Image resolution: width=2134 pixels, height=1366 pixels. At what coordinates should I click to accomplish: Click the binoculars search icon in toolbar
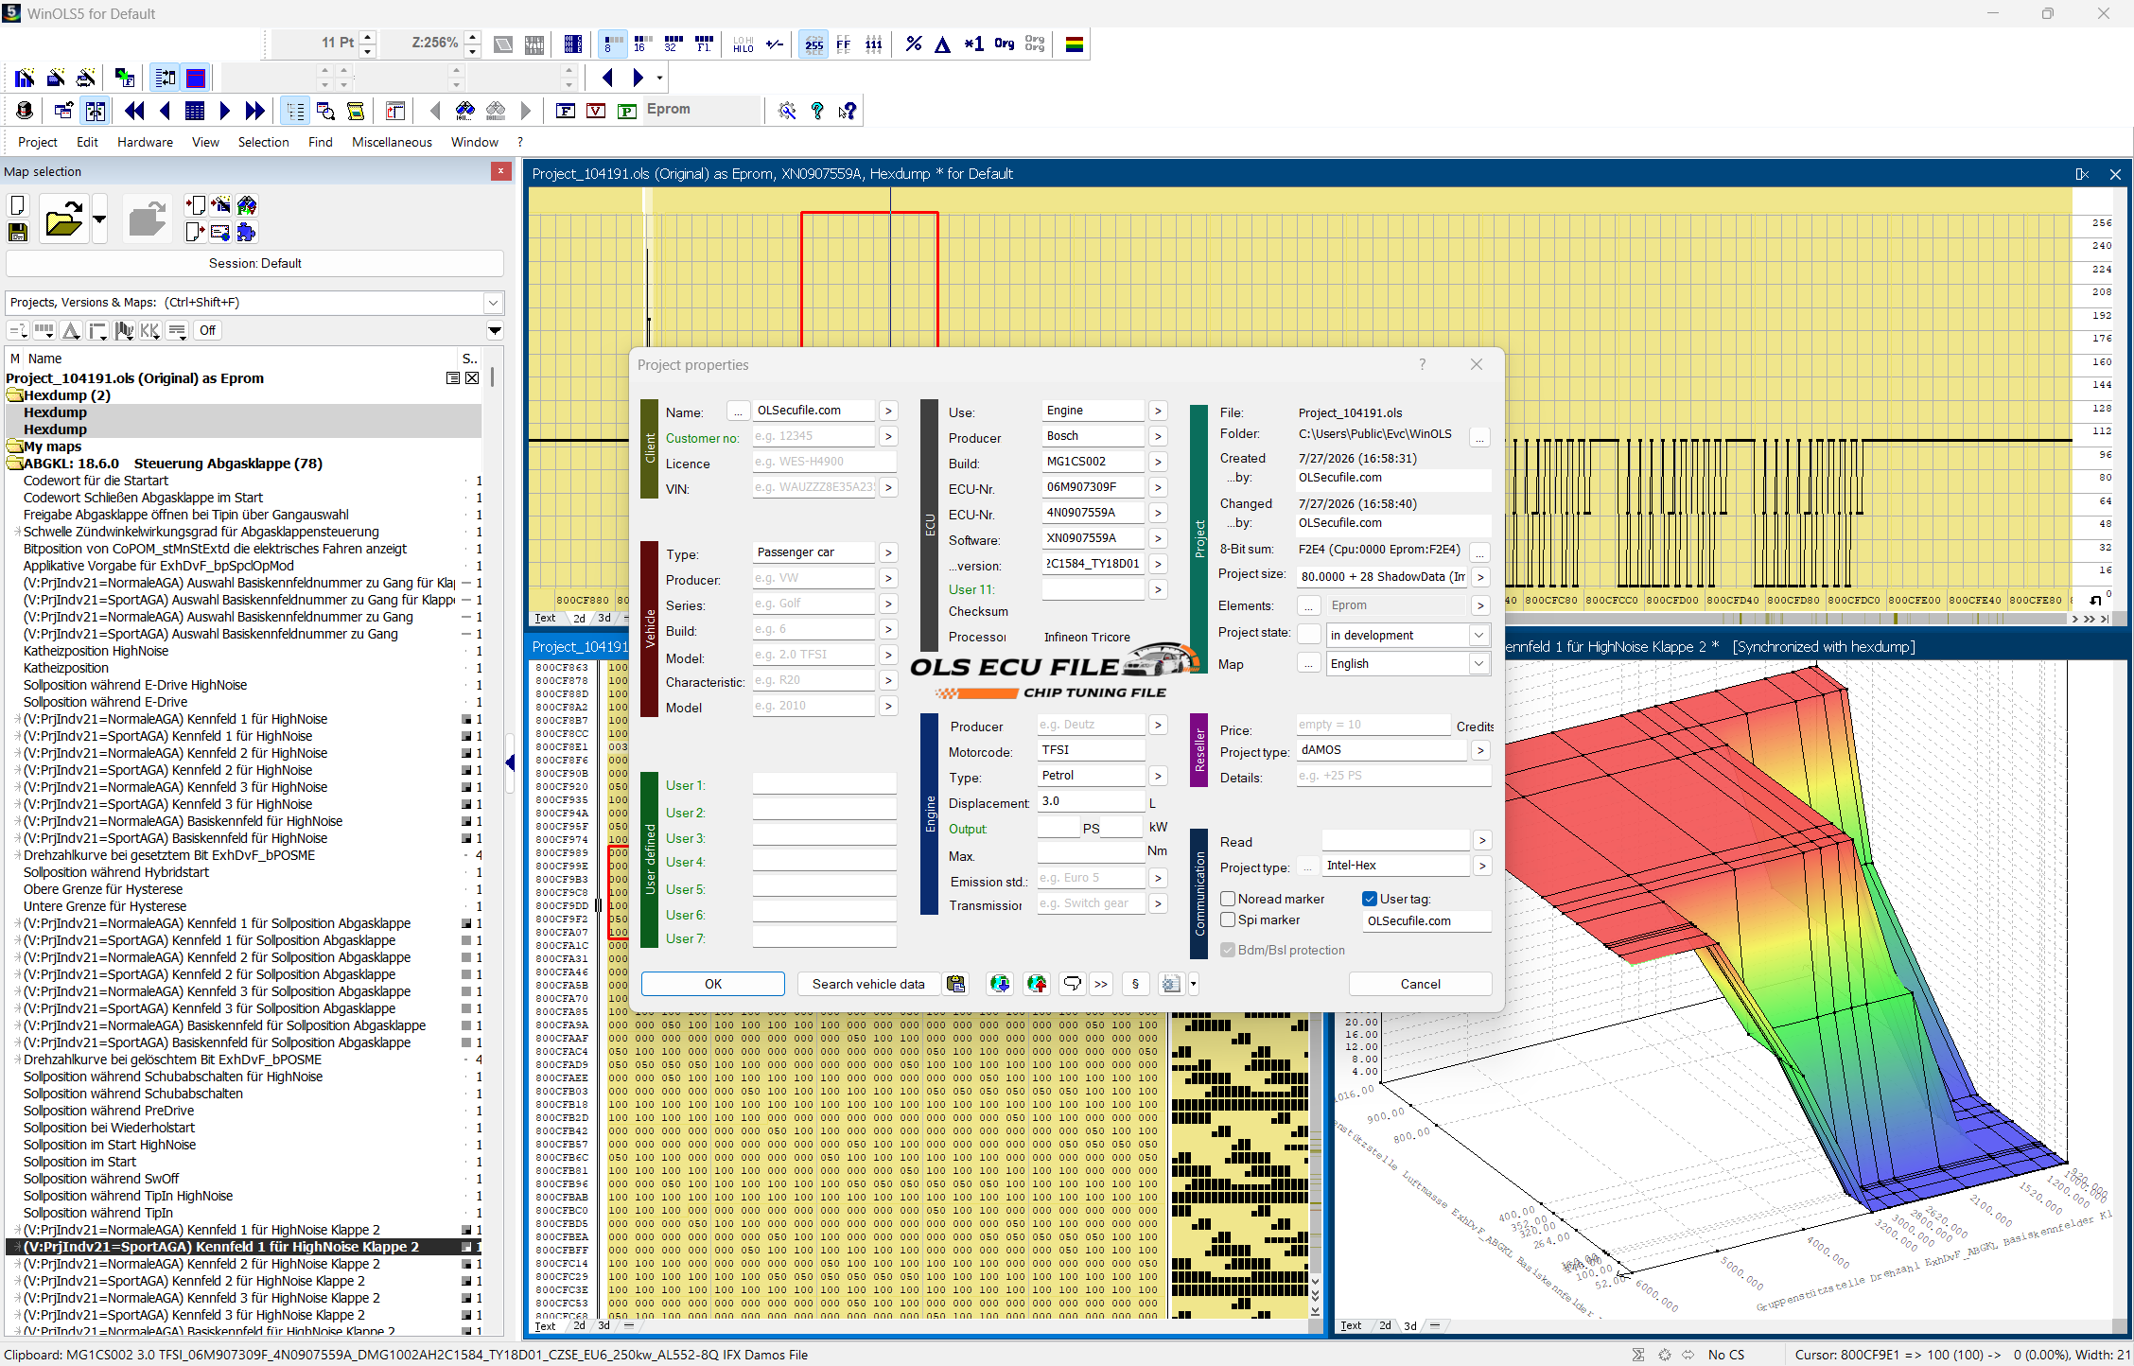(x=464, y=111)
